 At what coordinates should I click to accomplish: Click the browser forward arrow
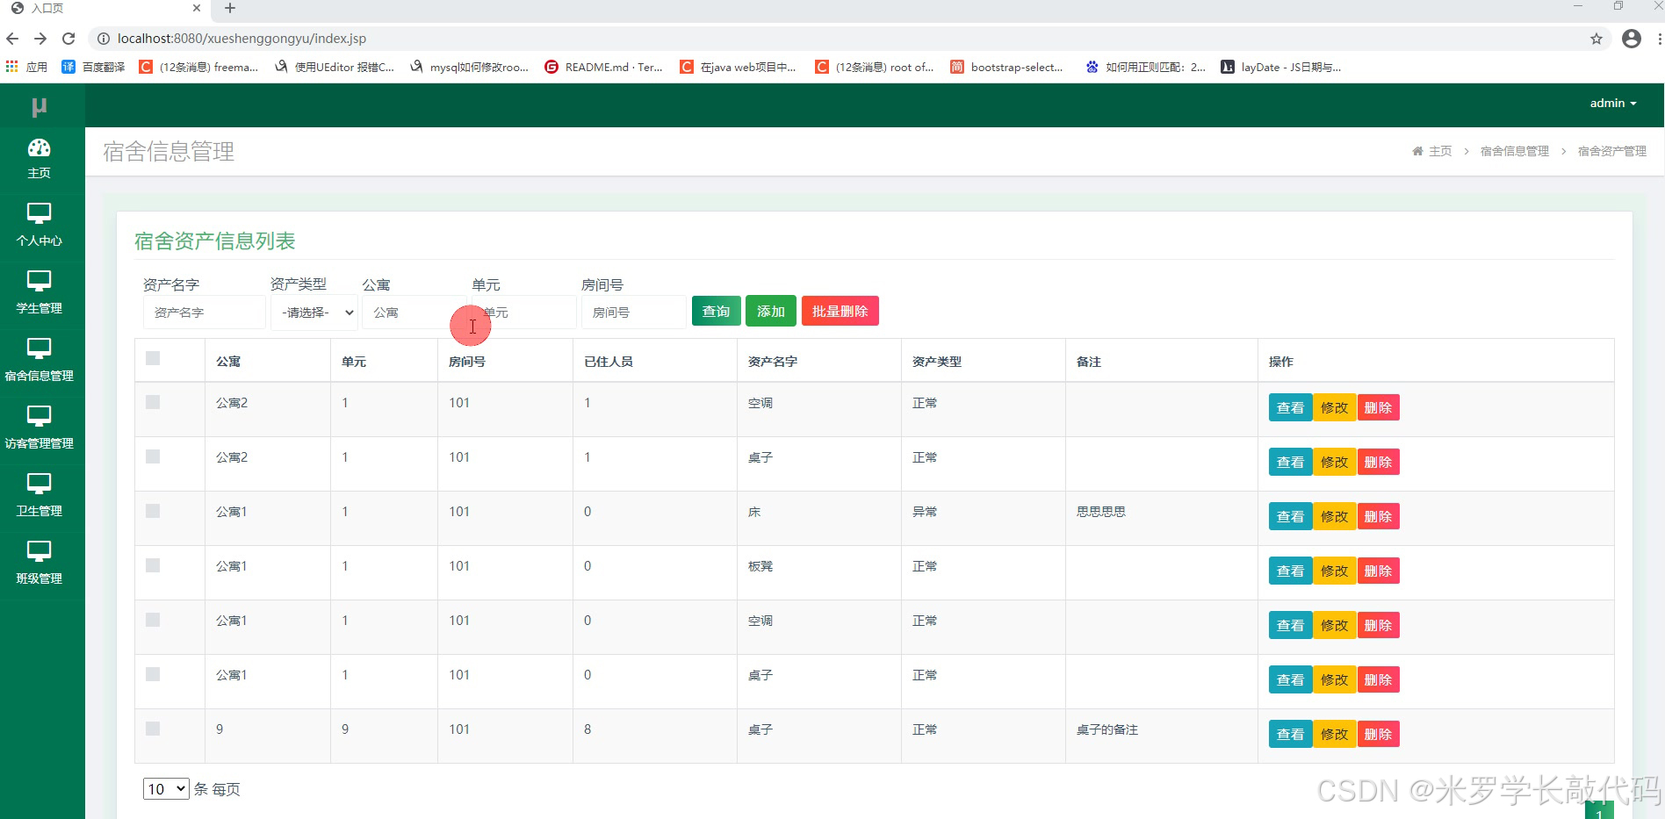tap(40, 39)
